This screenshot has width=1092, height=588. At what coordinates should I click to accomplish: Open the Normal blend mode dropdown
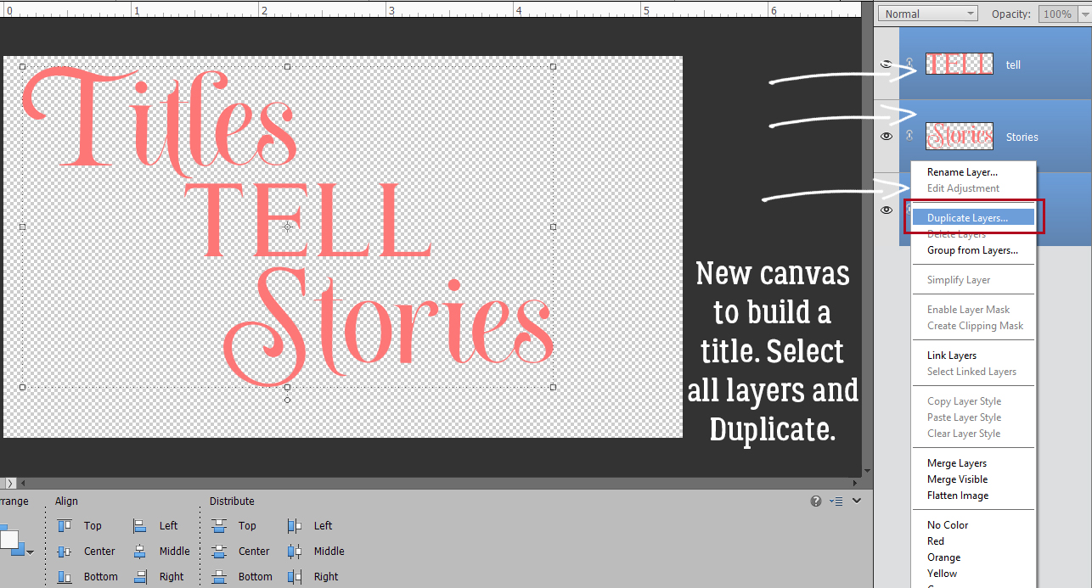[x=928, y=14]
